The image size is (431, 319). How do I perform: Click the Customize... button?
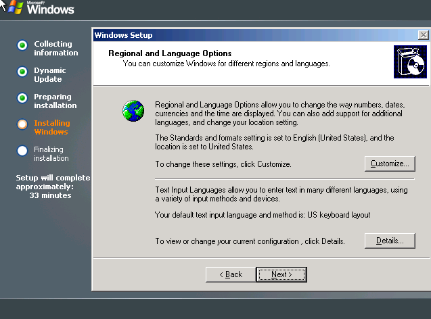tap(390, 164)
